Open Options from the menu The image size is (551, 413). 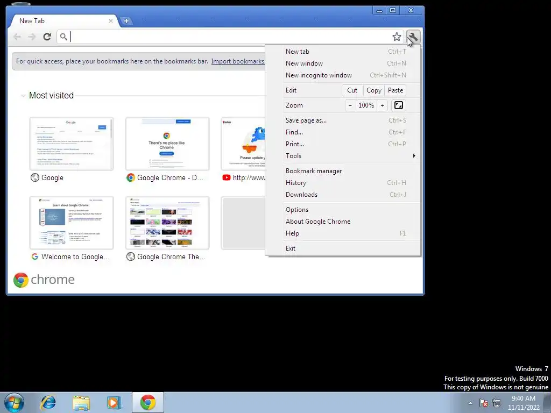[351, 210]
